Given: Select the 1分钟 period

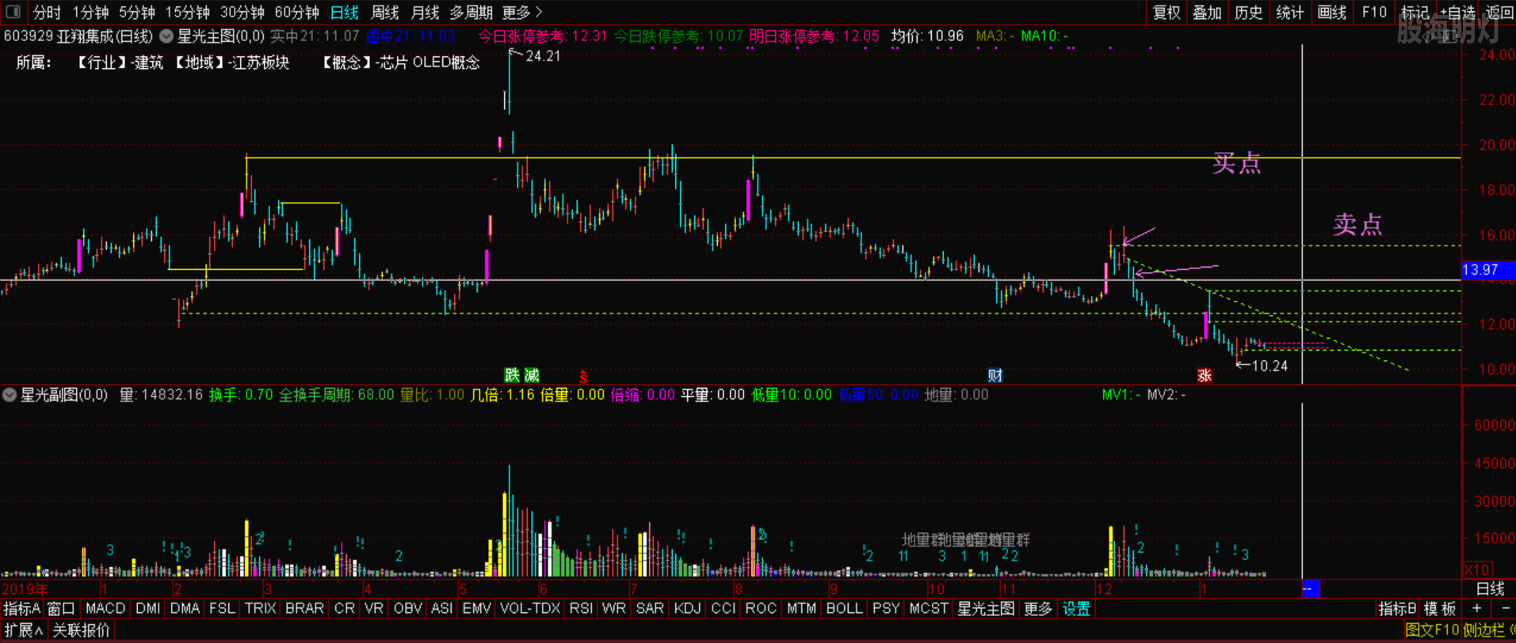Looking at the screenshot, I should coord(90,13).
